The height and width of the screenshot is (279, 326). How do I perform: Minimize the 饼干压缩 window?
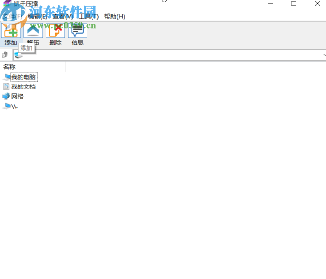[x=270, y=3]
